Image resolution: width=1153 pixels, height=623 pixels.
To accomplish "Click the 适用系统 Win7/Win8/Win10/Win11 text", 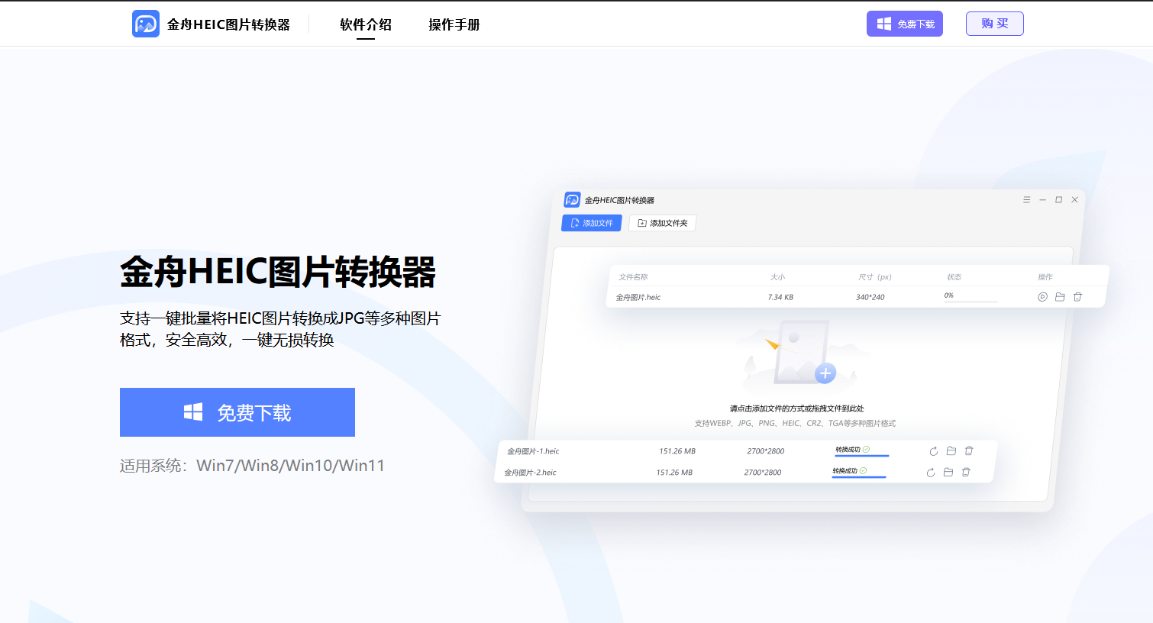I will point(252,466).
